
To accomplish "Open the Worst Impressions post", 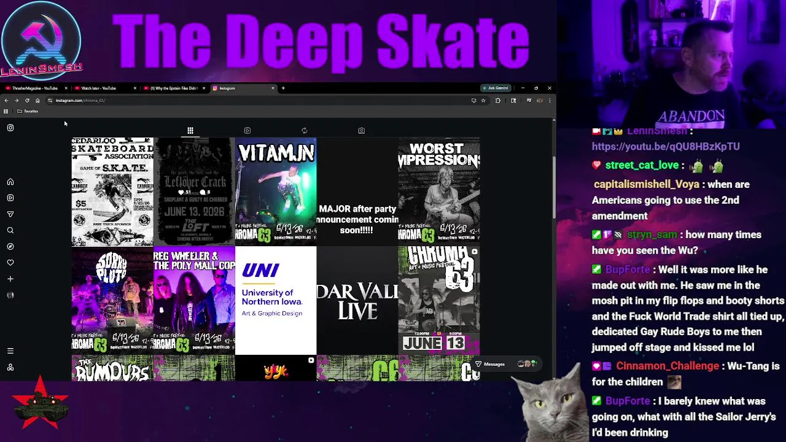I will click(x=439, y=192).
